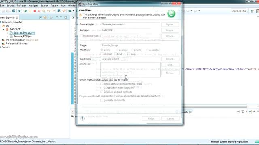Expand the Barcode_PDF.java tree node

[7, 37]
